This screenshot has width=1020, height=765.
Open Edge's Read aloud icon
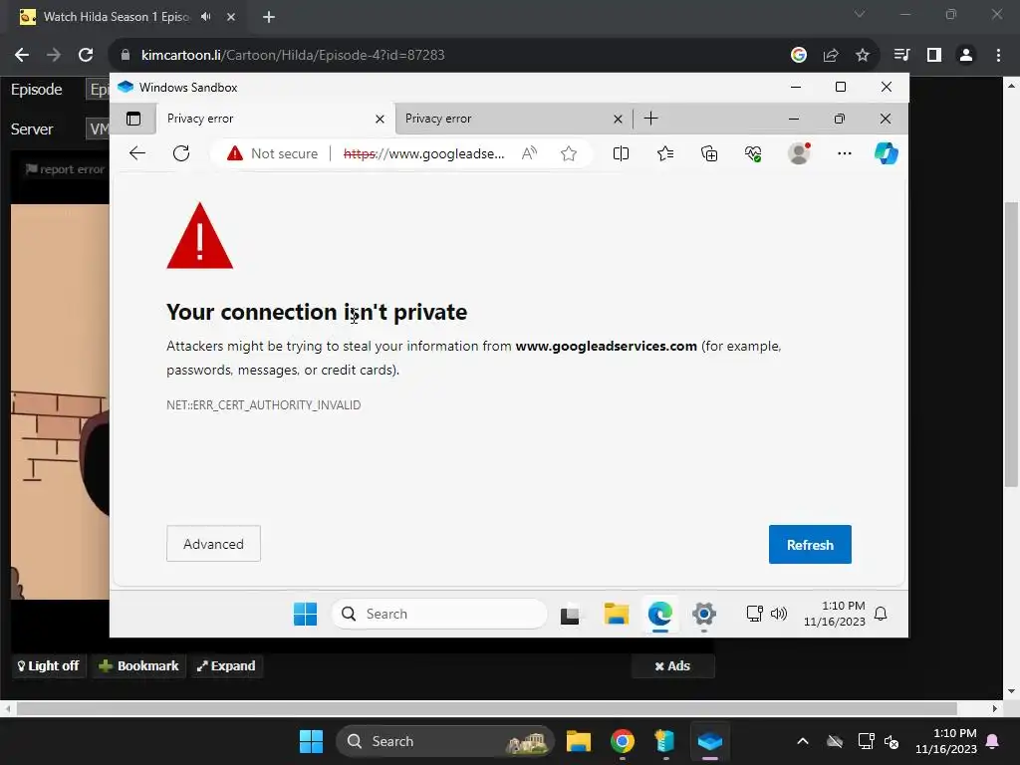click(x=529, y=153)
